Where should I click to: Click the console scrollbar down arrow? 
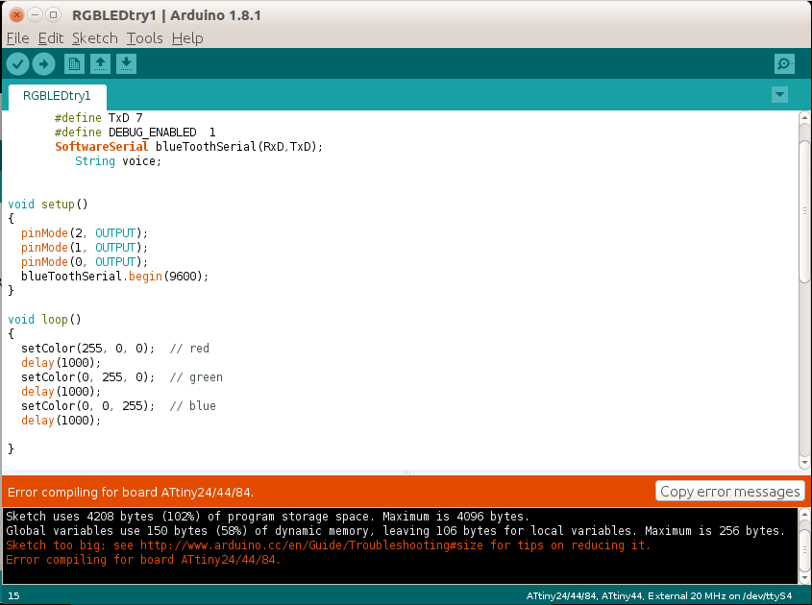point(804,576)
